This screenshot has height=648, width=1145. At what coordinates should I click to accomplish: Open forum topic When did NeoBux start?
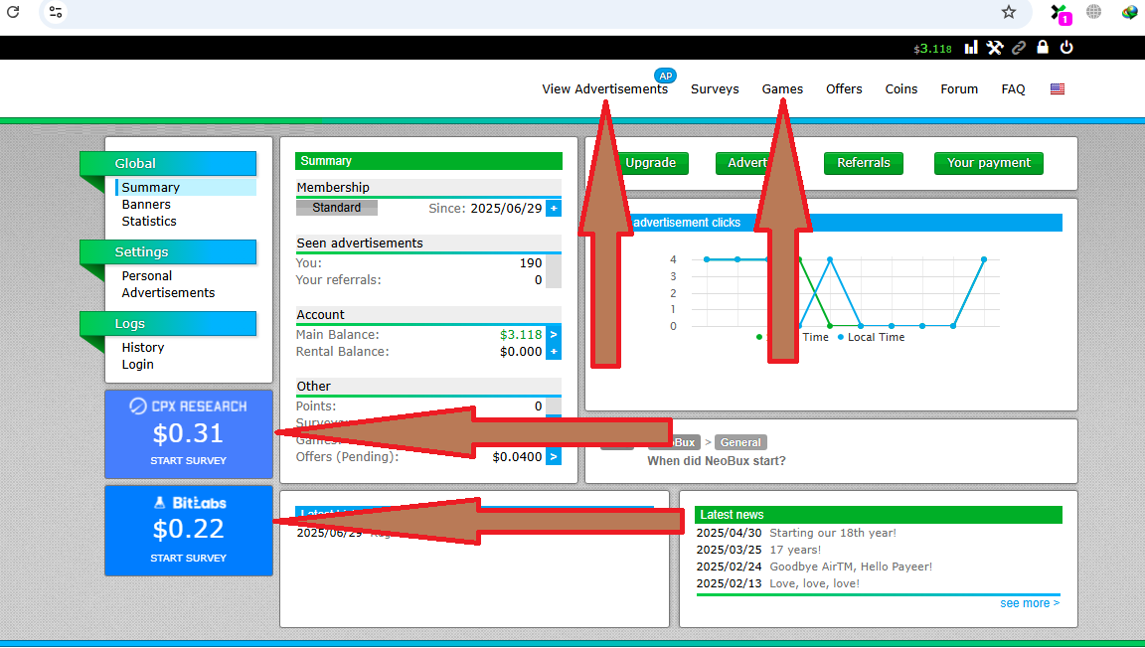pos(717,461)
